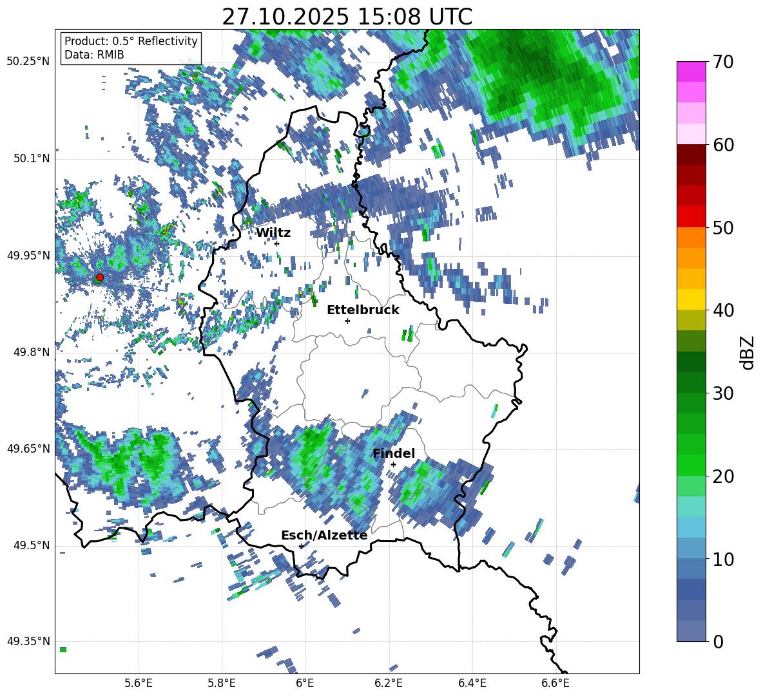Click the 49.35°N latitude label
Screen dimensions: 763x696
pos(28,641)
